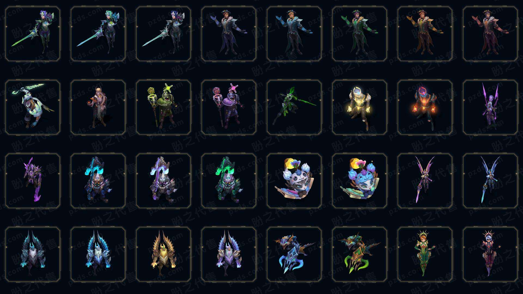523x294 pixels.
Task: Pick the blue dragon with anchor blade
Action: point(294,255)
